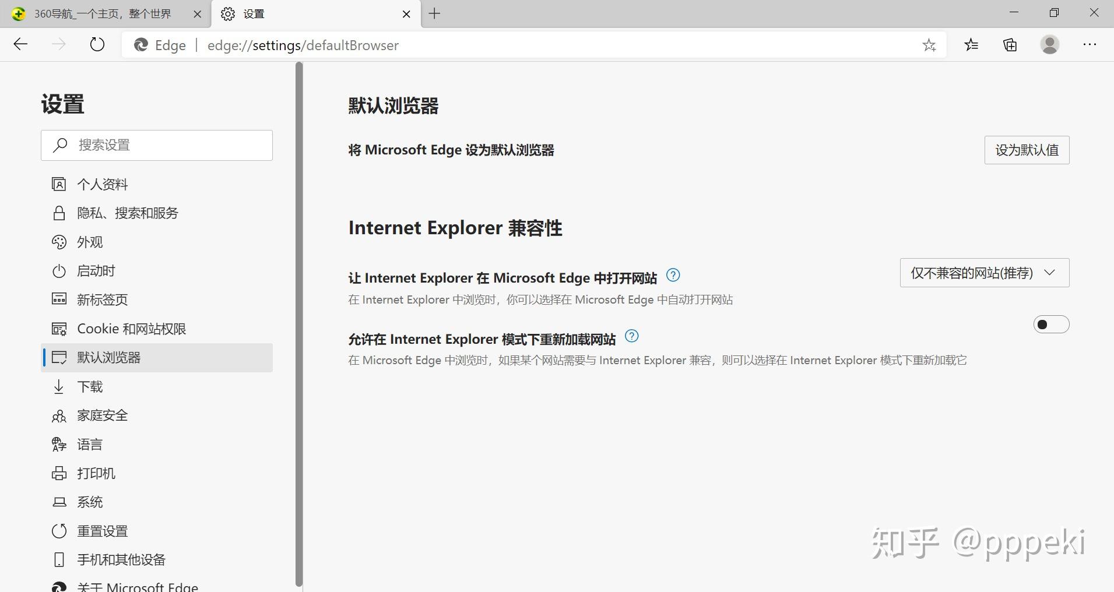Click the profile avatar icon in toolbar
This screenshot has height=592, width=1114.
[x=1050, y=45]
